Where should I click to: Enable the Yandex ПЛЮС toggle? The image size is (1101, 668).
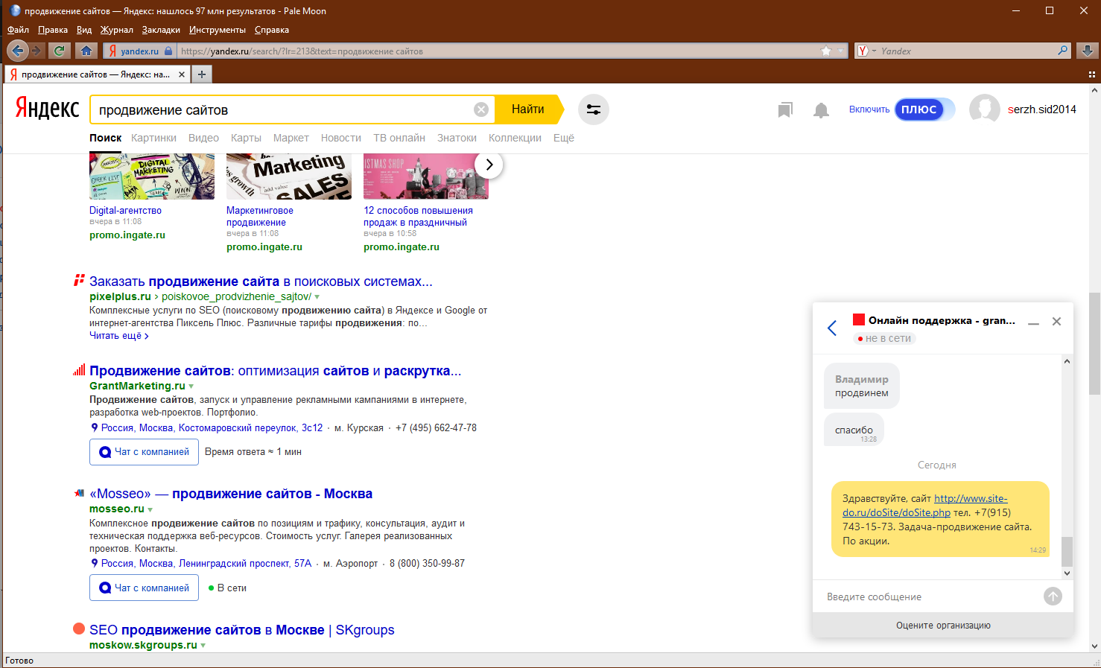(924, 109)
